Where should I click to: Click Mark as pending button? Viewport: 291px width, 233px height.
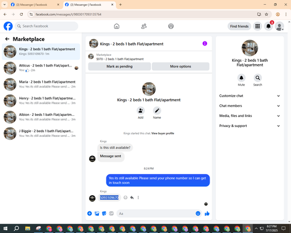click(x=119, y=66)
